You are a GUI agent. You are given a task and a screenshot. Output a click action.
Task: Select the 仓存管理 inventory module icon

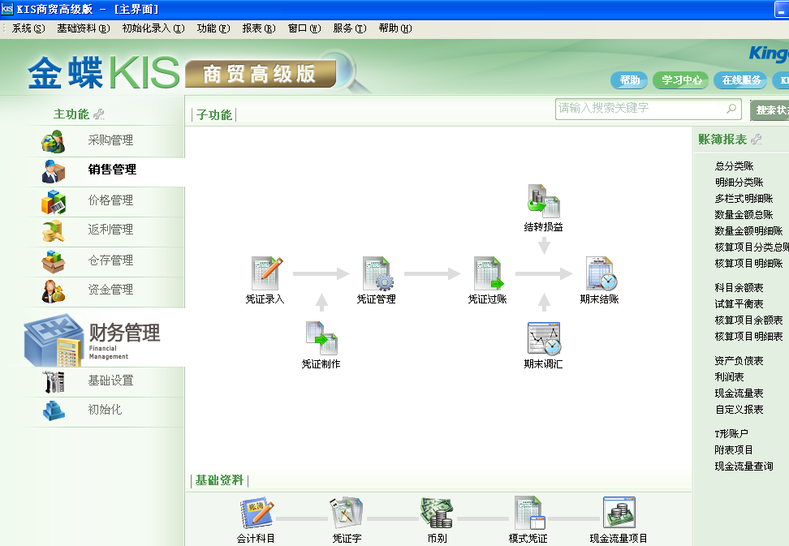(54, 261)
